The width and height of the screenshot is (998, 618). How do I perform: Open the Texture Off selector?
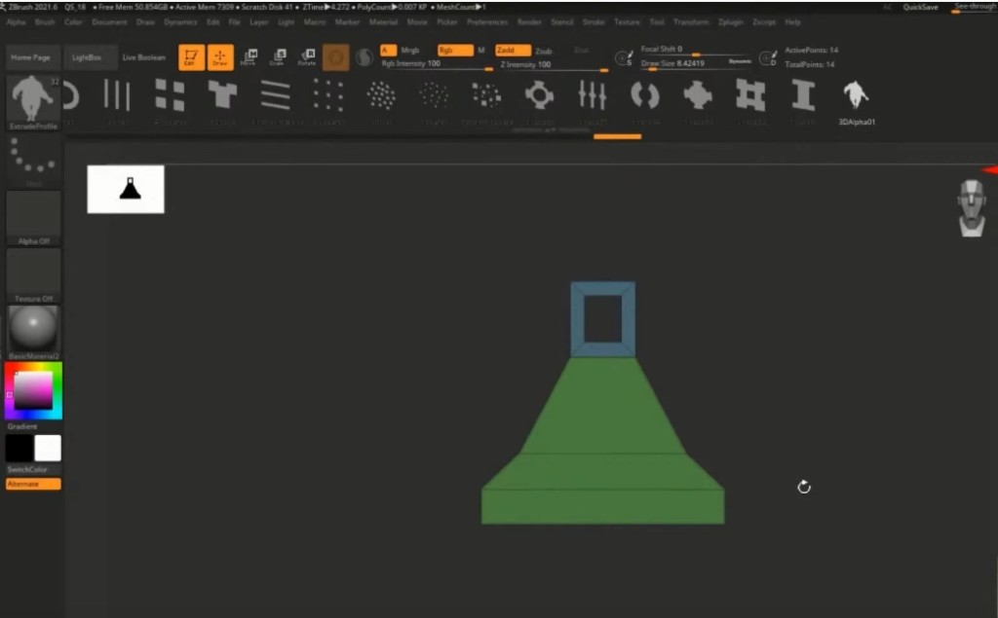point(33,273)
